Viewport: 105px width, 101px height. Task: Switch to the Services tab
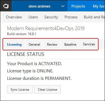point(89,44)
